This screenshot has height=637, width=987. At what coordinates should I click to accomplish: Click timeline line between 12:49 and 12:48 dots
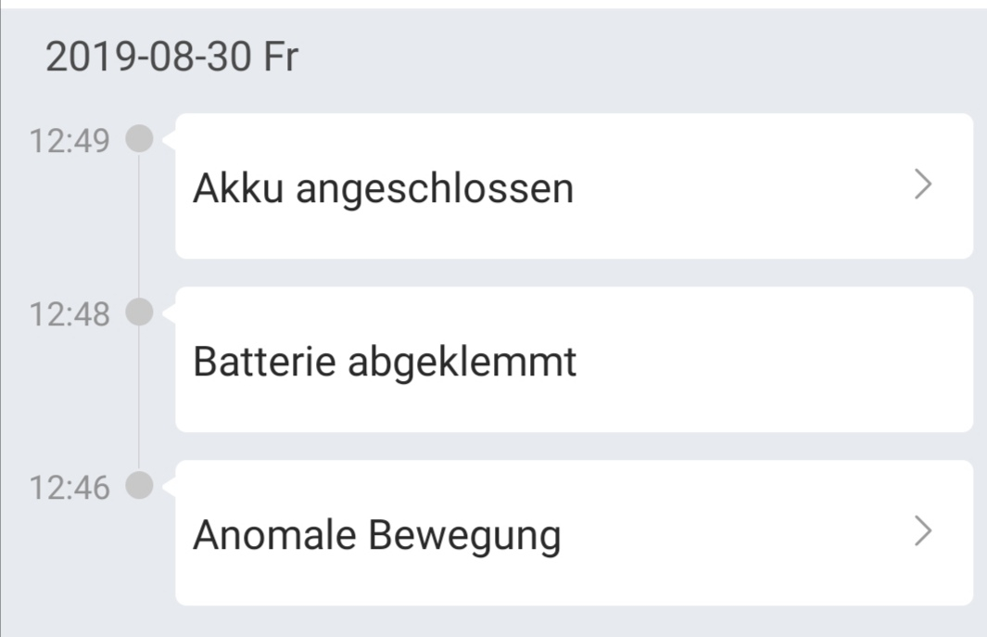(139, 227)
